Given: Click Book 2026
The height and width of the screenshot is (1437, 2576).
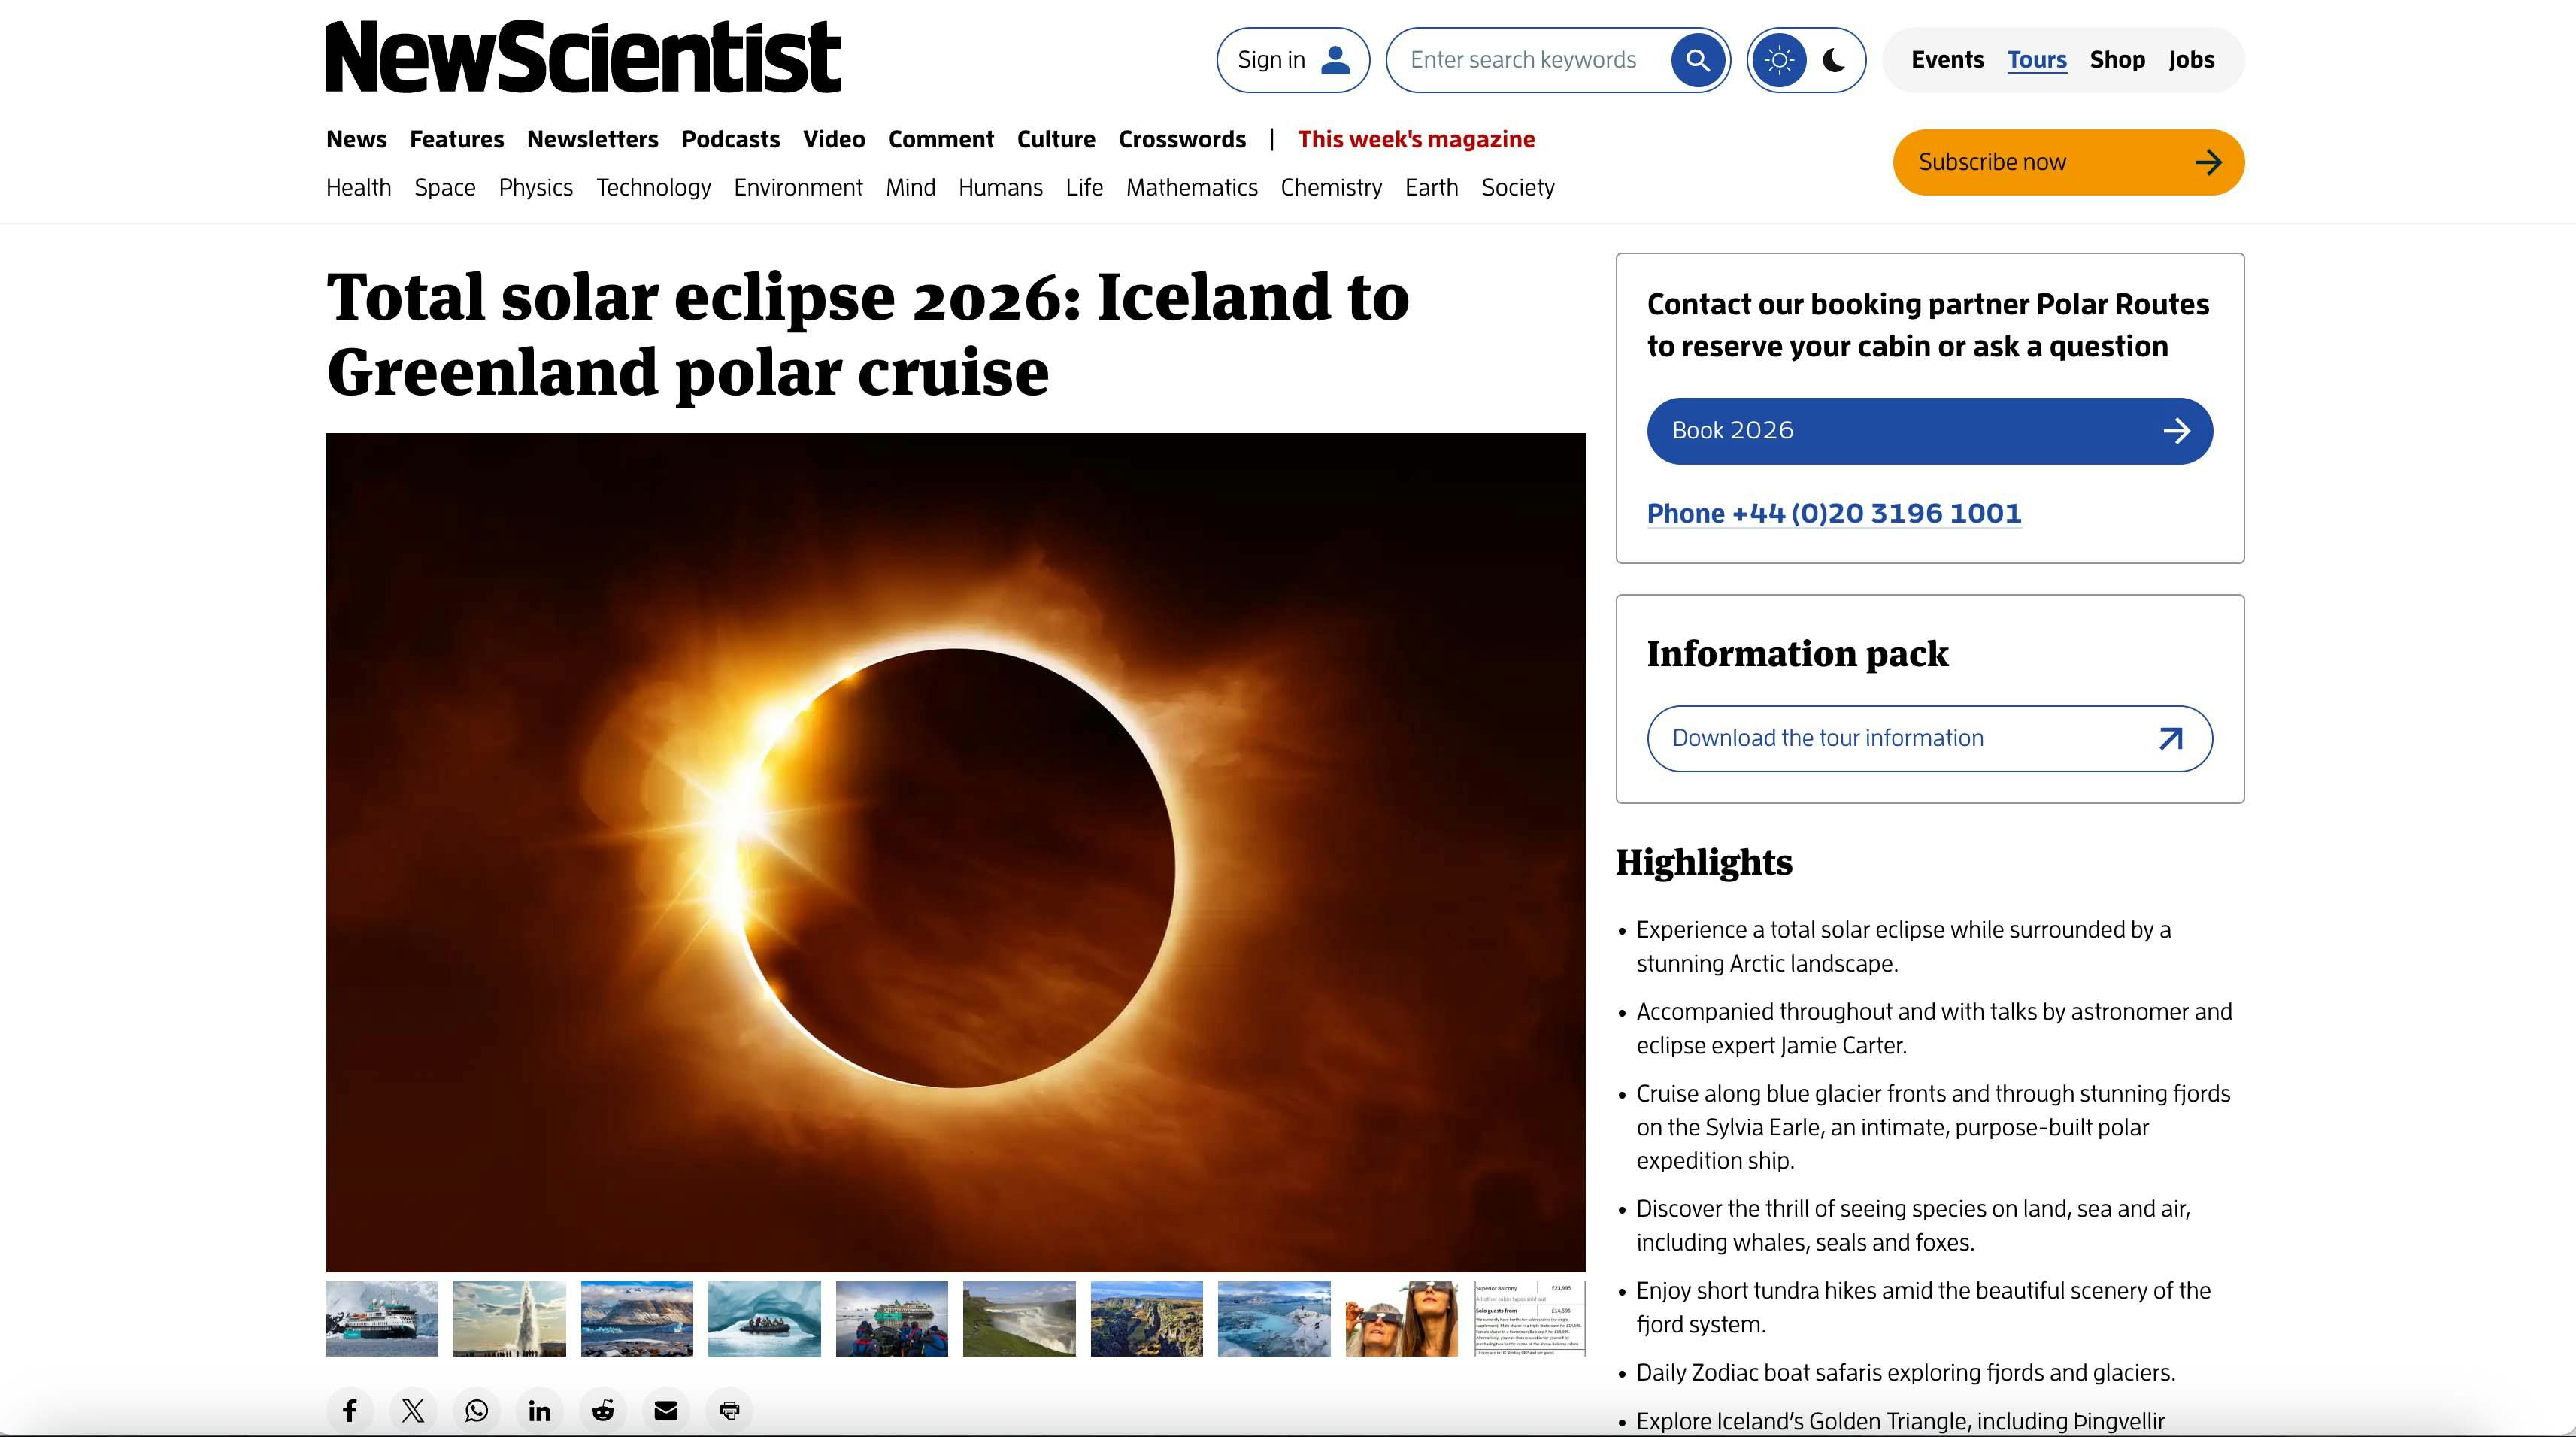Looking at the screenshot, I should [1928, 430].
